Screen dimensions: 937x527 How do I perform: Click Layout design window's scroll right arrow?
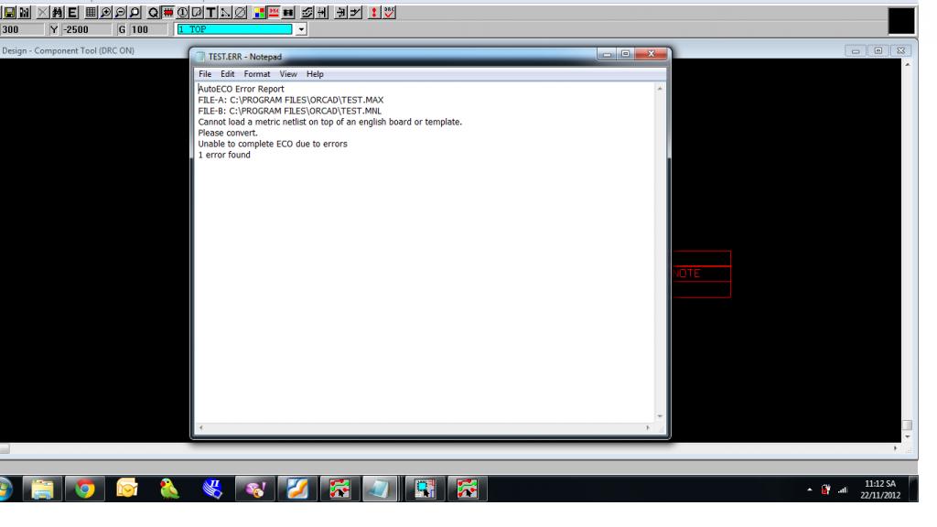(895, 448)
